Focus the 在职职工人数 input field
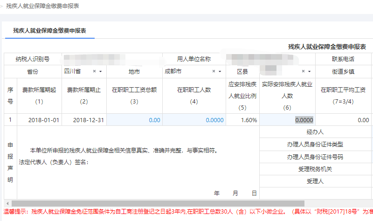Viewport: 373px width, 221px height. click(x=194, y=120)
